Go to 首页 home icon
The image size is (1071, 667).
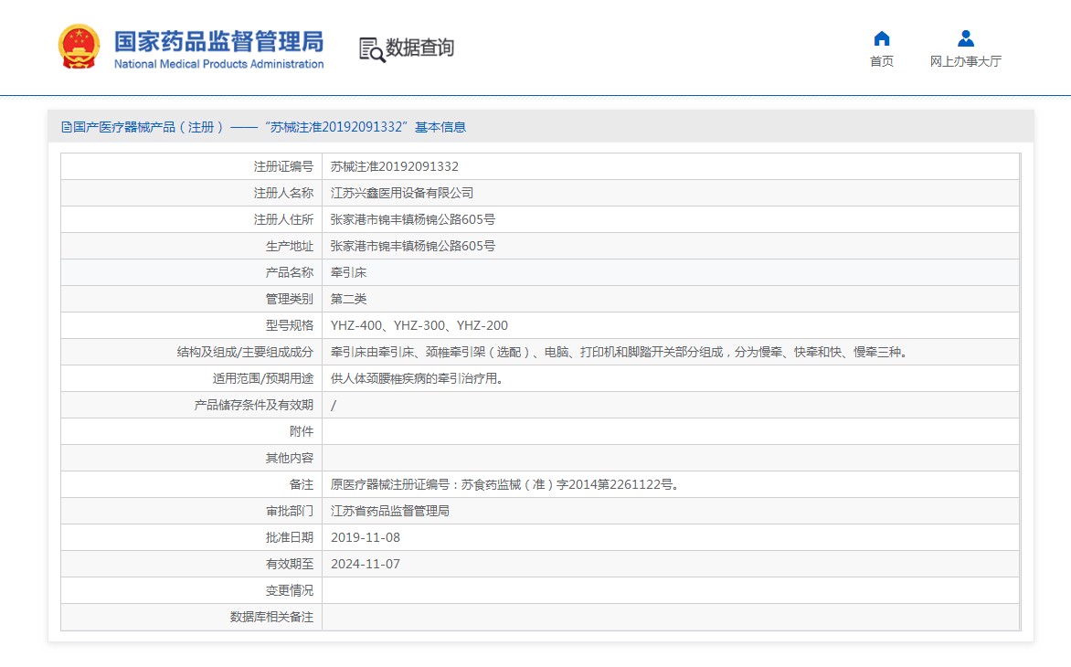pyautogui.click(x=882, y=38)
